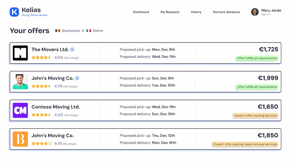The width and height of the screenshot is (291, 163).
Task: Select the €1,725 offer price
Action: point(268,49)
